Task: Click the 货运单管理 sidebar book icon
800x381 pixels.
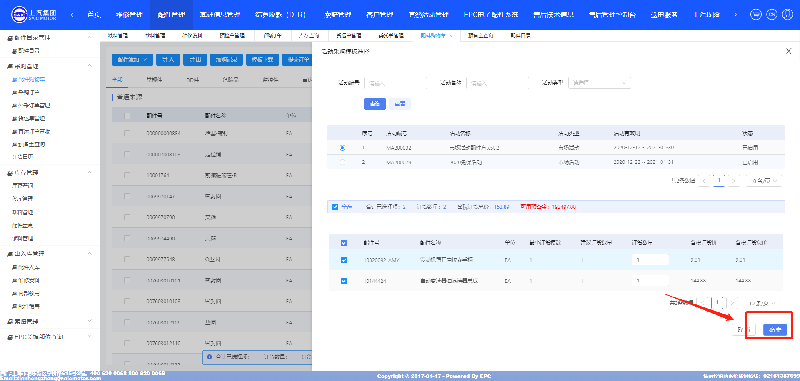Action: (15, 119)
